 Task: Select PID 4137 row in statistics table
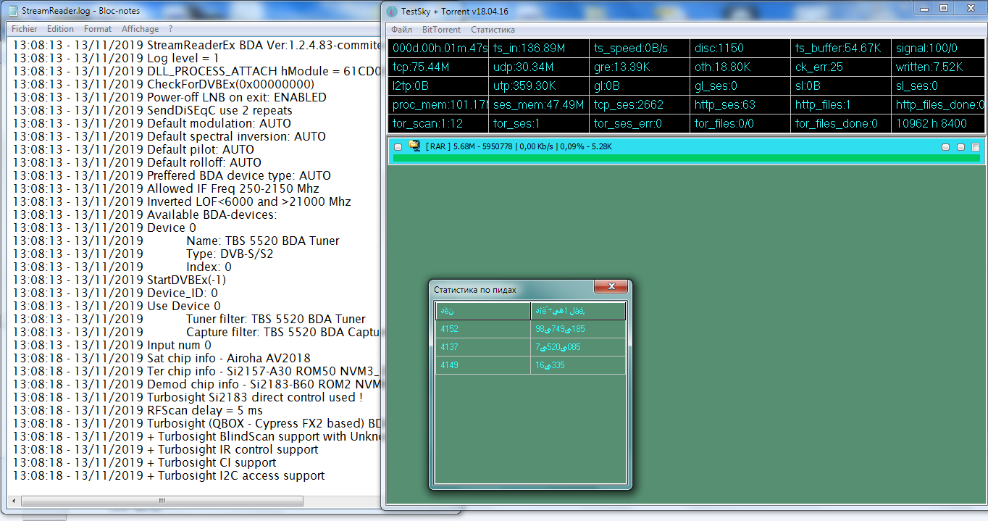[482, 347]
